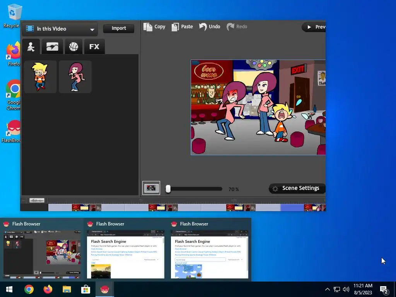Click the crying blonde boy on stage
396x297 pixels.
tap(281, 122)
